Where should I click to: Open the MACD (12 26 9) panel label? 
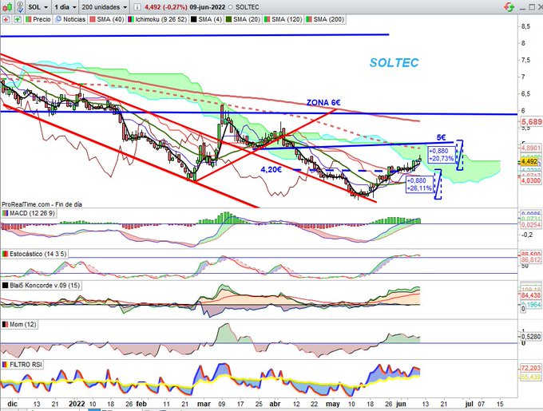coord(29,213)
